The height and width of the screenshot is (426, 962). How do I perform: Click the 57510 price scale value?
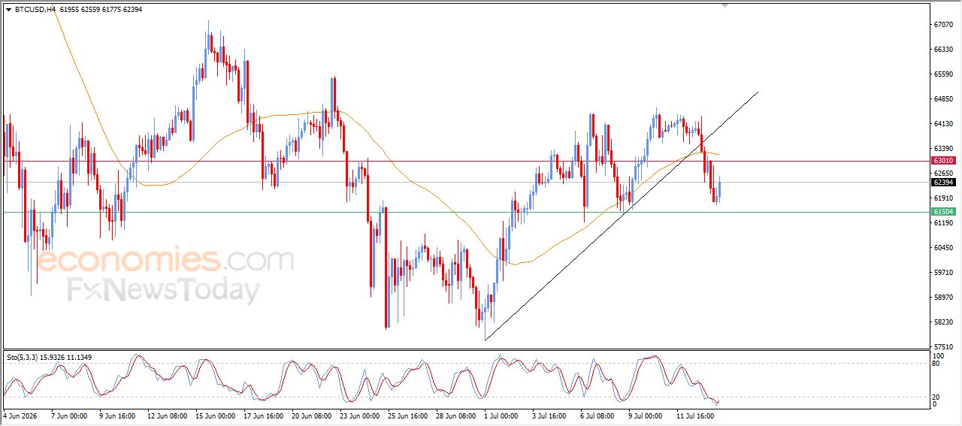[942, 347]
